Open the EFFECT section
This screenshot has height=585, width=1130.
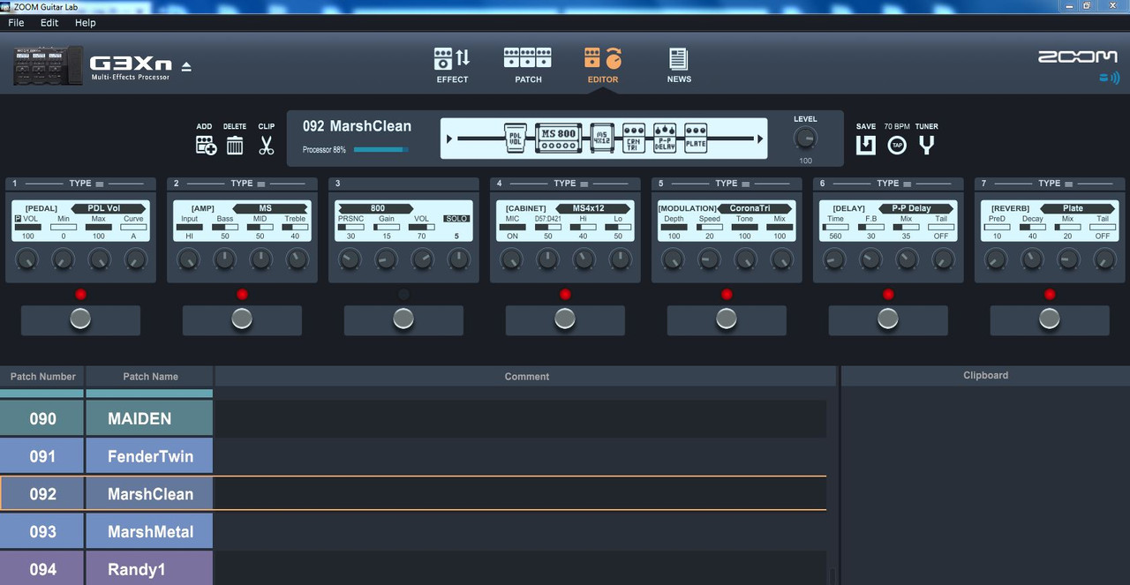[x=452, y=66]
